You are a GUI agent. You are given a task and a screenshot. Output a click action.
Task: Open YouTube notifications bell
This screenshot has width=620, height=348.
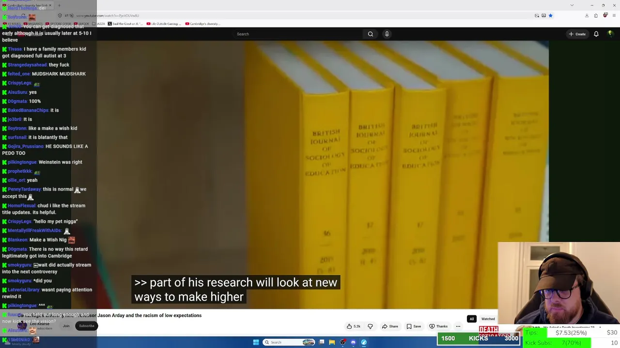pos(596,34)
